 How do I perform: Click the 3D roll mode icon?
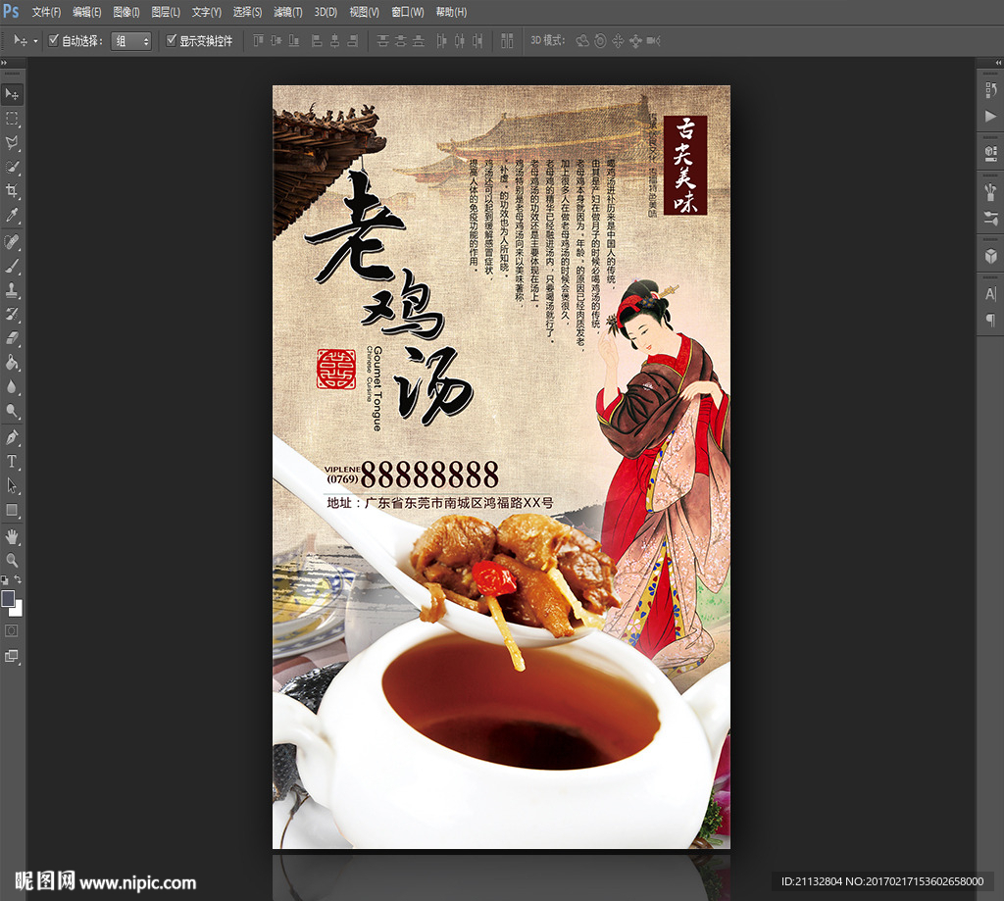pos(600,41)
